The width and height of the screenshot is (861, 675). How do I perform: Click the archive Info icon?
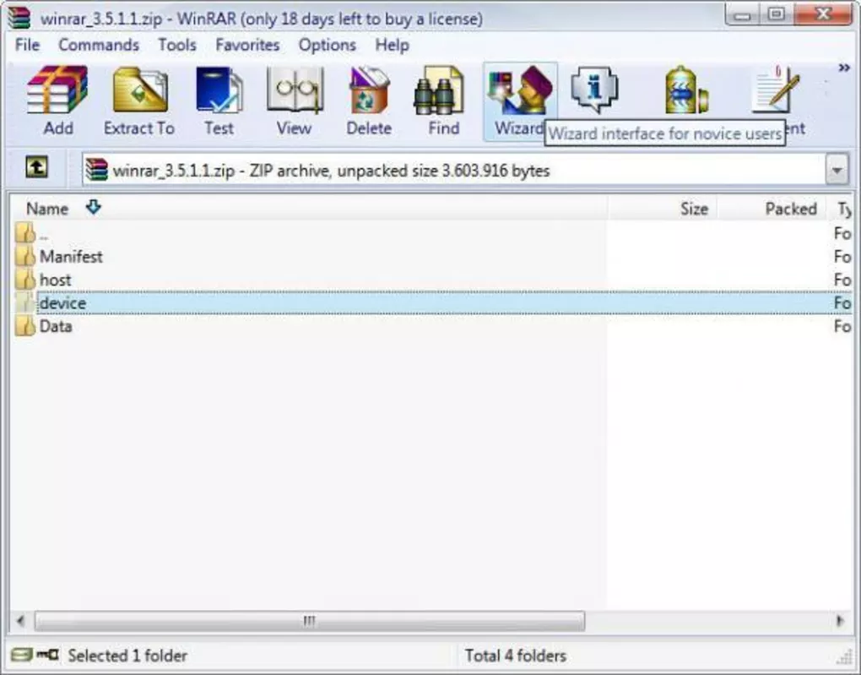click(x=593, y=89)
